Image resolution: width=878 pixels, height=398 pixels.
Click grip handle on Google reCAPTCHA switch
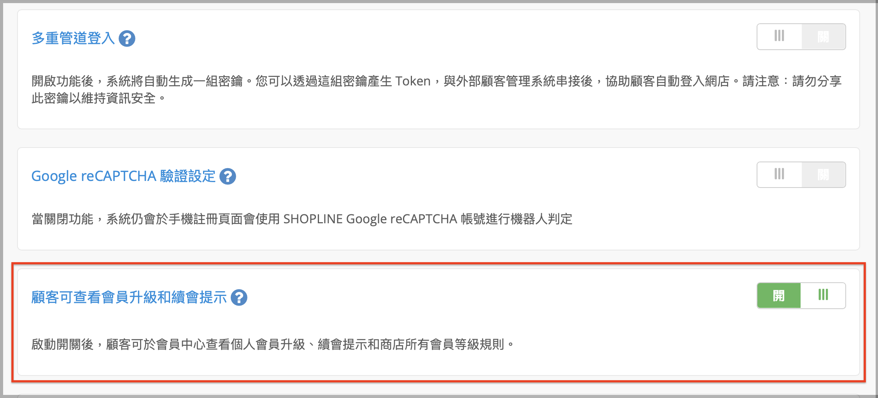point(779,174)
